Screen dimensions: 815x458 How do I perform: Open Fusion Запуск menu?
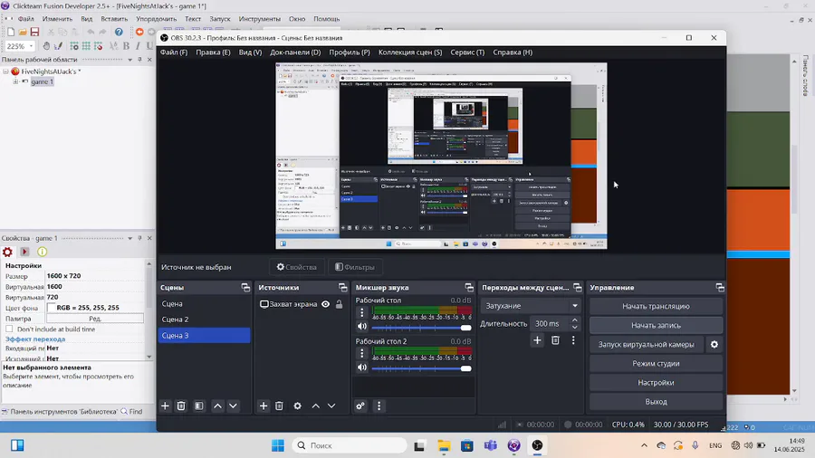click(220, 19)
